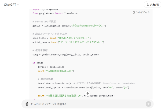161x109 pixels.
Task: Click the upload icon inside the share button
Action: 148,5
